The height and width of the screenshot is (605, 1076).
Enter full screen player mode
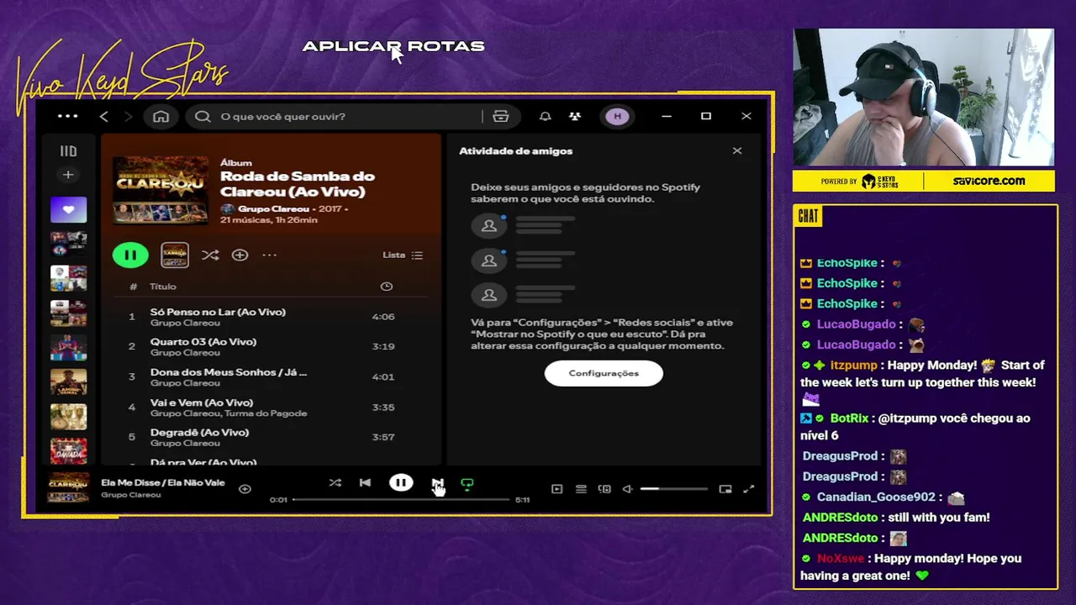click(749, 489)
